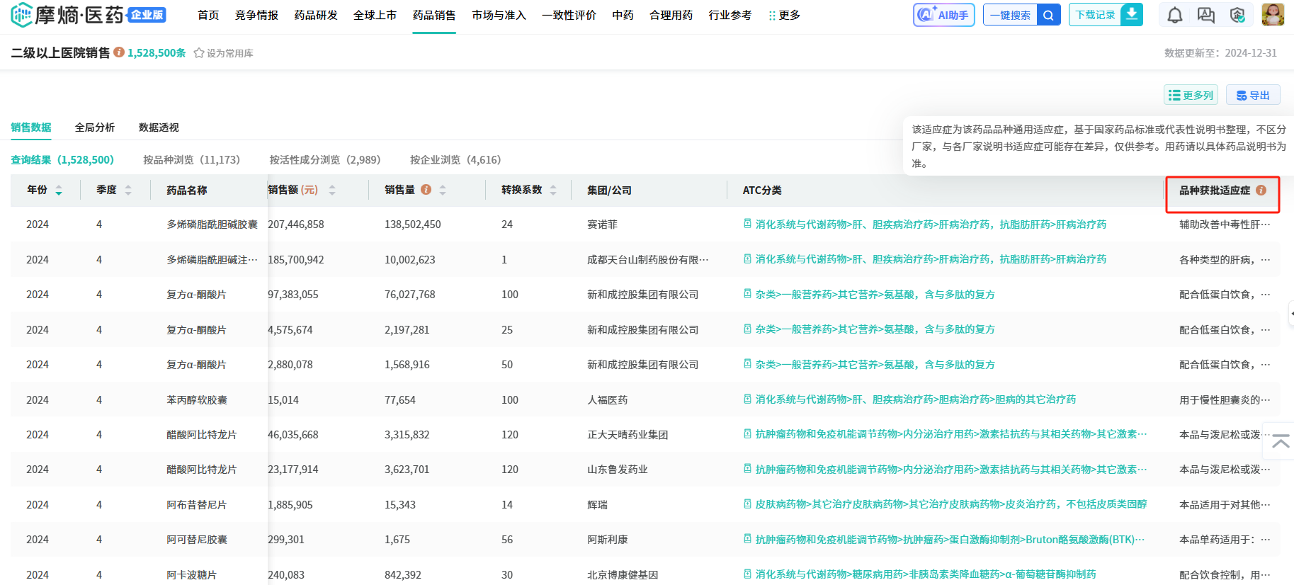Click the notification bell icon
The height and width of the screenshot is (585, 1294).
pyautogui.click(x=1174, y=15)
